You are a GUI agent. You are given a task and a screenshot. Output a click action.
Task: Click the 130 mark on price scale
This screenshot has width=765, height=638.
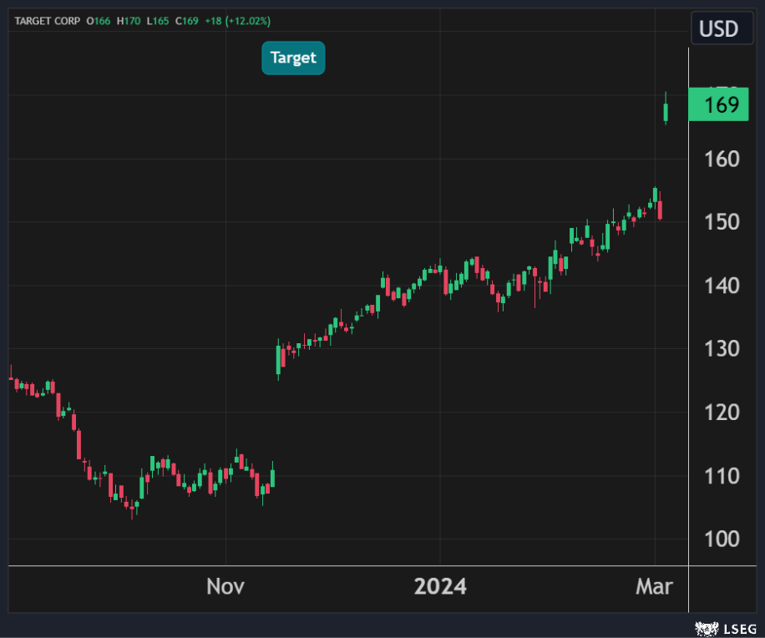tap(721, 349)
